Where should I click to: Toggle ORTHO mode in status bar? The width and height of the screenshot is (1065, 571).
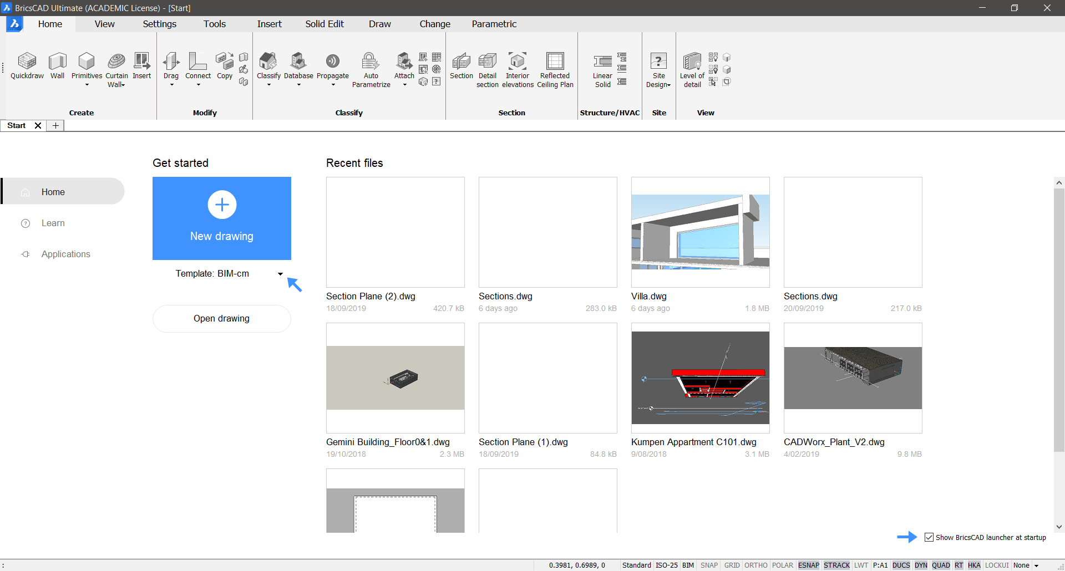pyautogui.click(x=755, y=565)
